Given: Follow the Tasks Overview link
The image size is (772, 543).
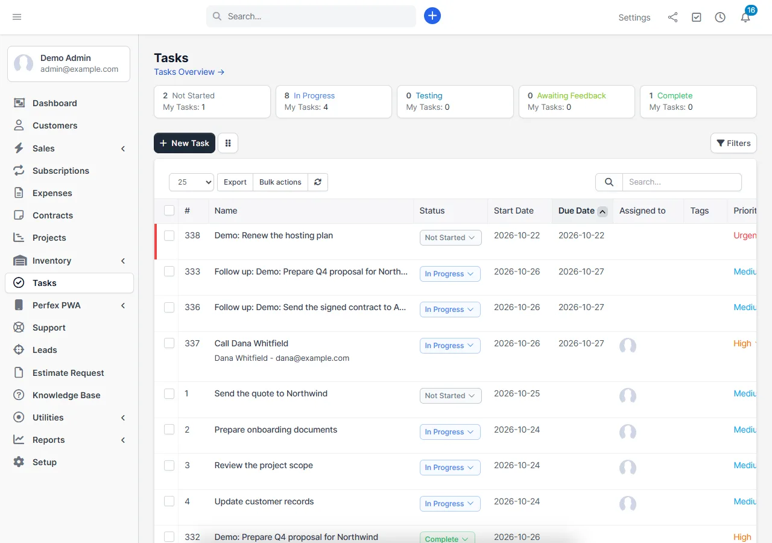Looking at the screenshot, I should coord(189,72).
